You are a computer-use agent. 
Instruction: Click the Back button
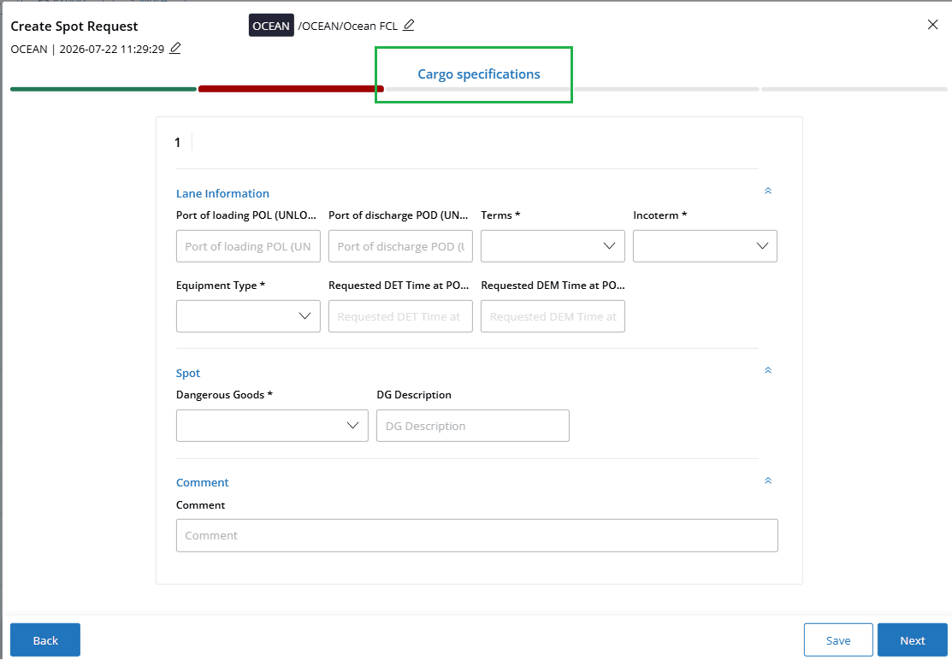tap(45, 640)
